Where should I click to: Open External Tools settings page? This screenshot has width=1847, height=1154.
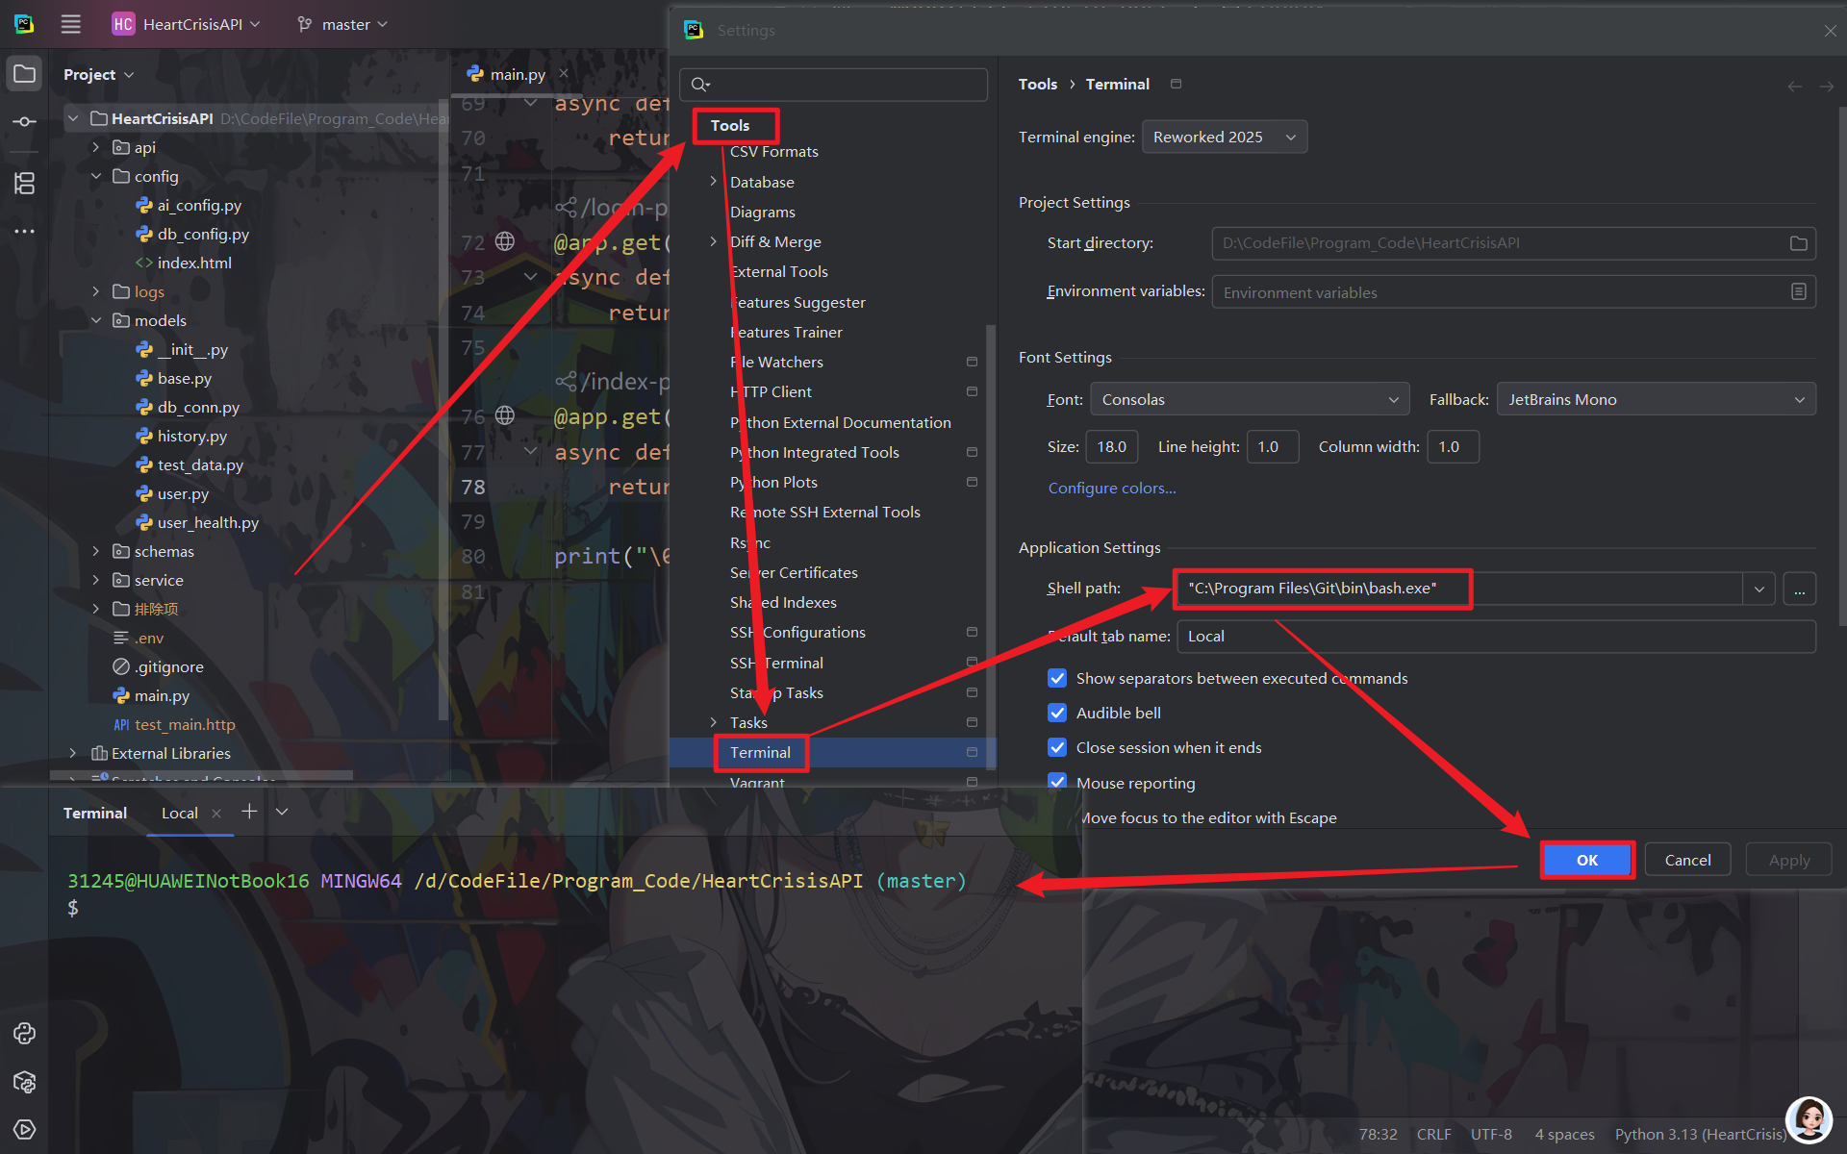coord(779,272)
